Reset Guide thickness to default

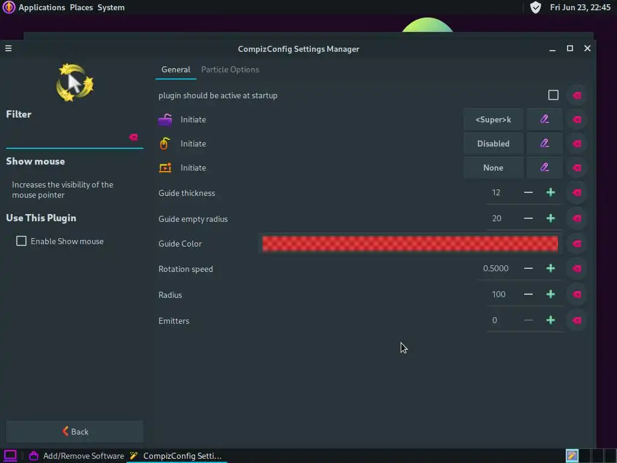tap(577, 192)
